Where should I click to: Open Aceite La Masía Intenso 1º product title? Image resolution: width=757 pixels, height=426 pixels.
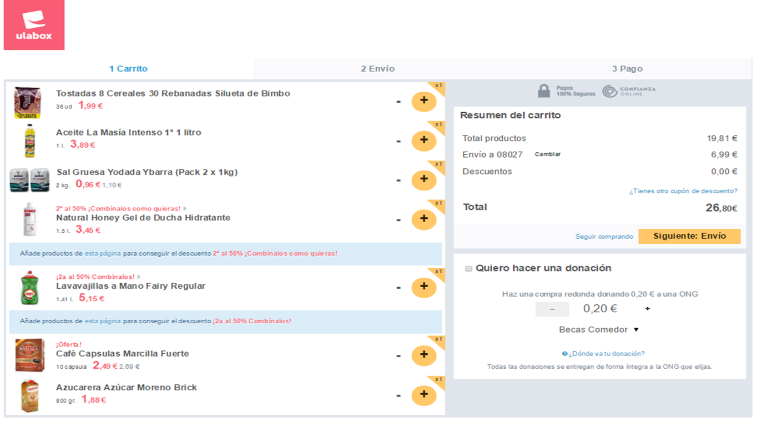[129, 132]
